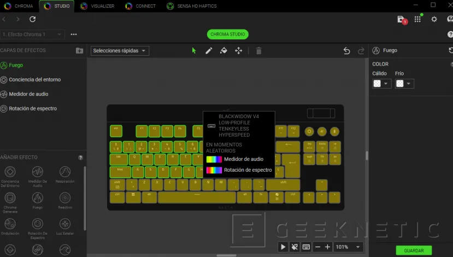Click the spacebar key on the keyboard
Screen dimensions: 453x257
click(x=197, y=197)
